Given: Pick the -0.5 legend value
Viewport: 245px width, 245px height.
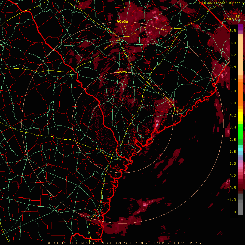Looking at the screenshot, I should pos(232,188).
